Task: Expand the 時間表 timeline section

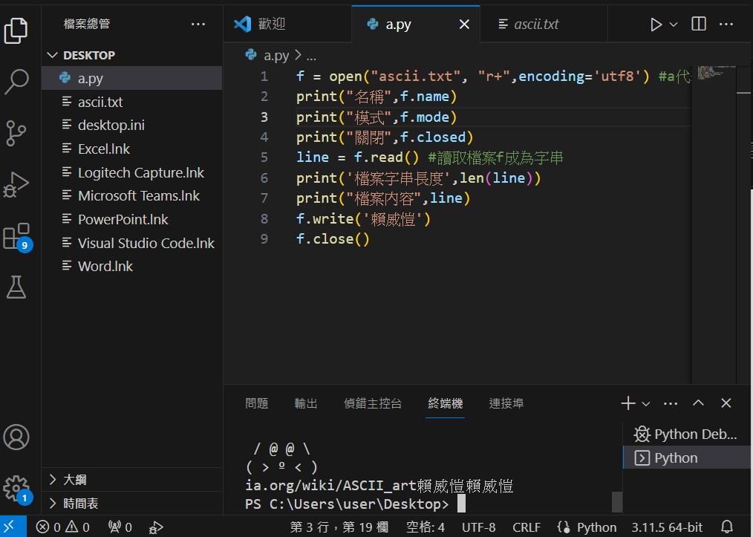Action: tap(132, 503)
